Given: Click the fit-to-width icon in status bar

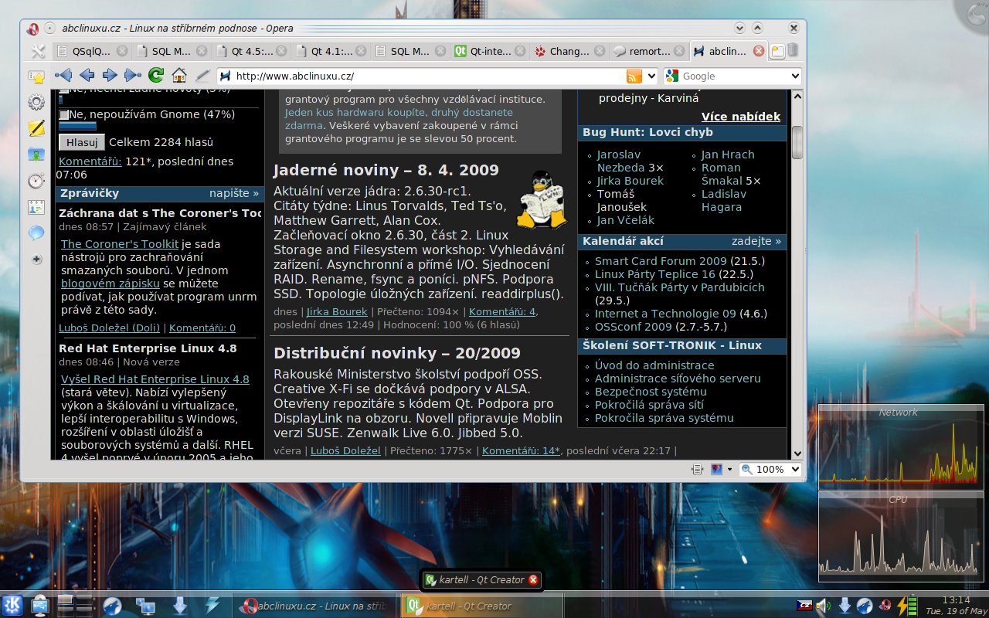Looking at the screenshot, I should tap(698, 469).
